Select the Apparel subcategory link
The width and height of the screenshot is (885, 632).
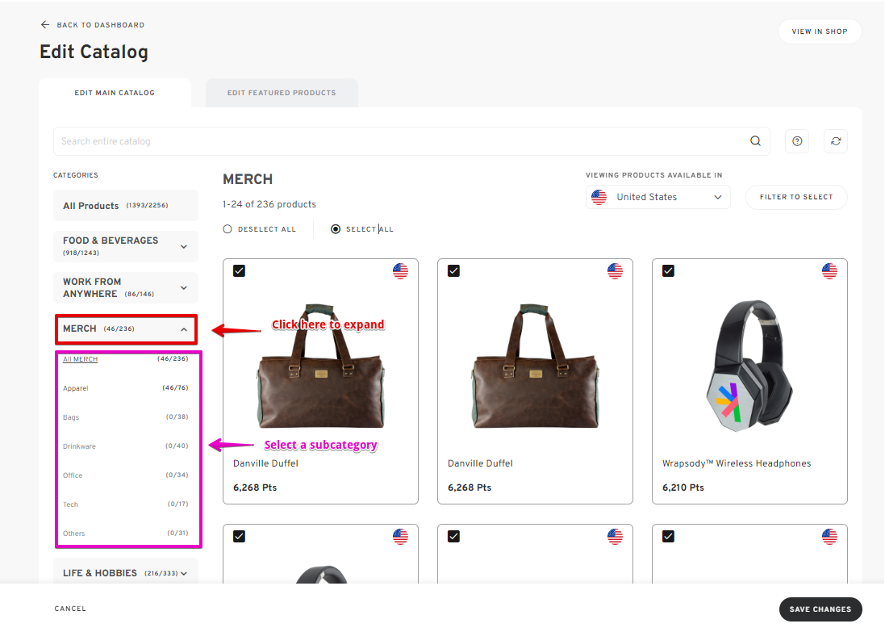tap(73, 388)
